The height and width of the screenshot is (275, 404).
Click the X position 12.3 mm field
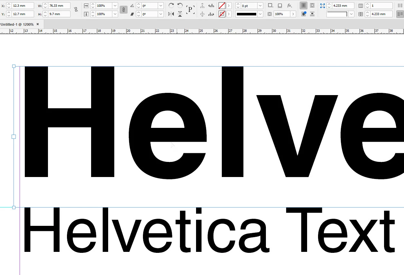tap(23, 6)
